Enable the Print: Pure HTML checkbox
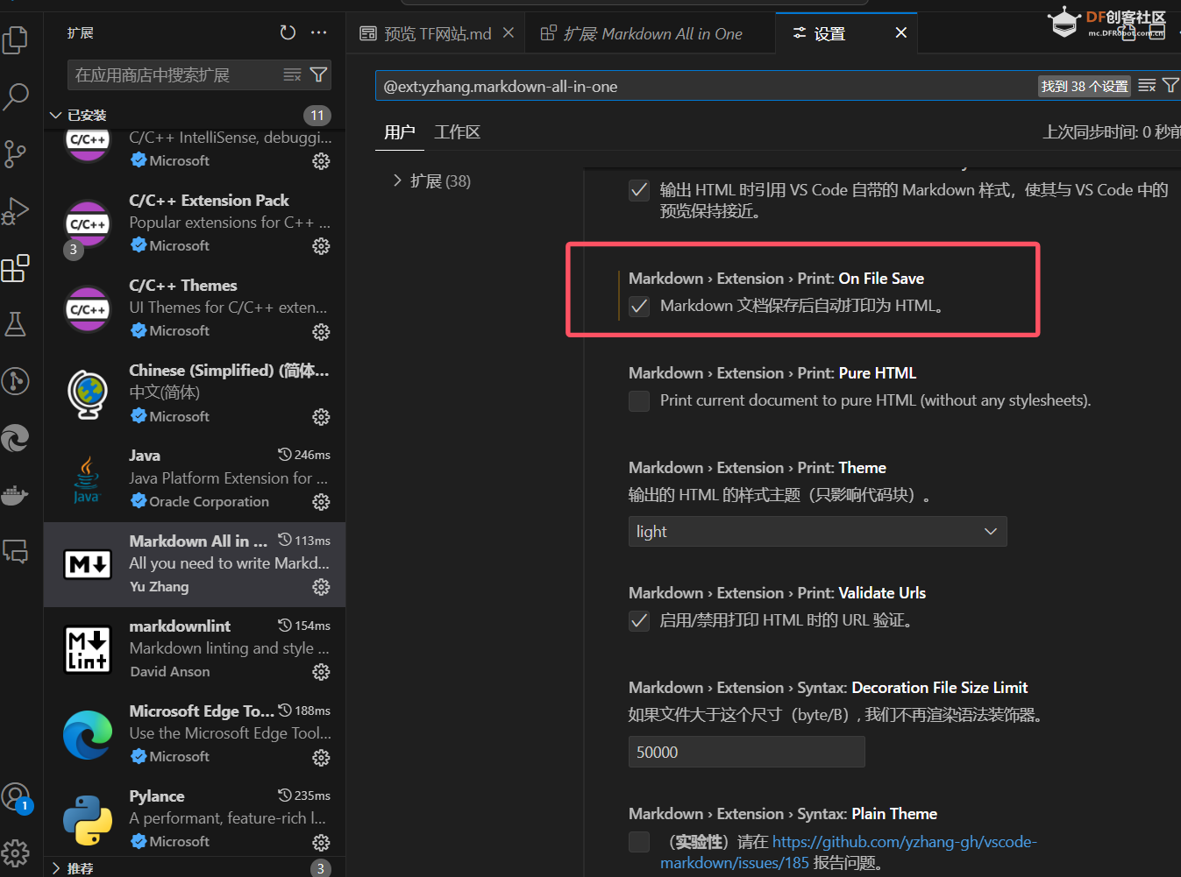The width and height of the screenshot is (1181, 877). click(639, 400)
